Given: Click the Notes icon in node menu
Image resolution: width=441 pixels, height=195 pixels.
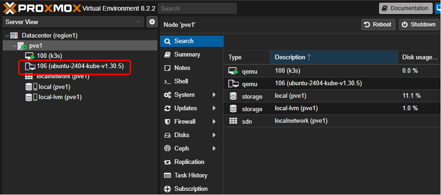Looking at the screenshot, I should click(x=167, y=68).
